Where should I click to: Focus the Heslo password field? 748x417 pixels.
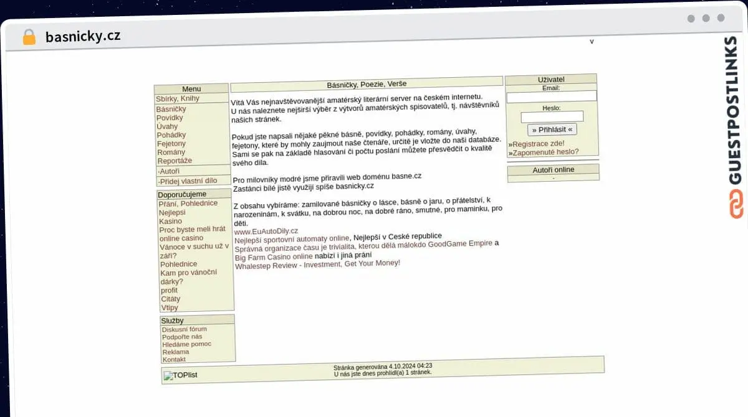[552, 116]
